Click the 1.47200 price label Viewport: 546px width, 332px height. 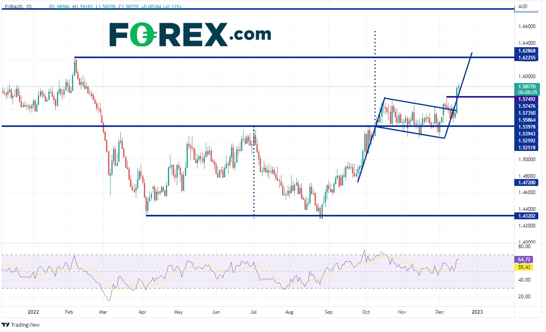tap(526, 183)
